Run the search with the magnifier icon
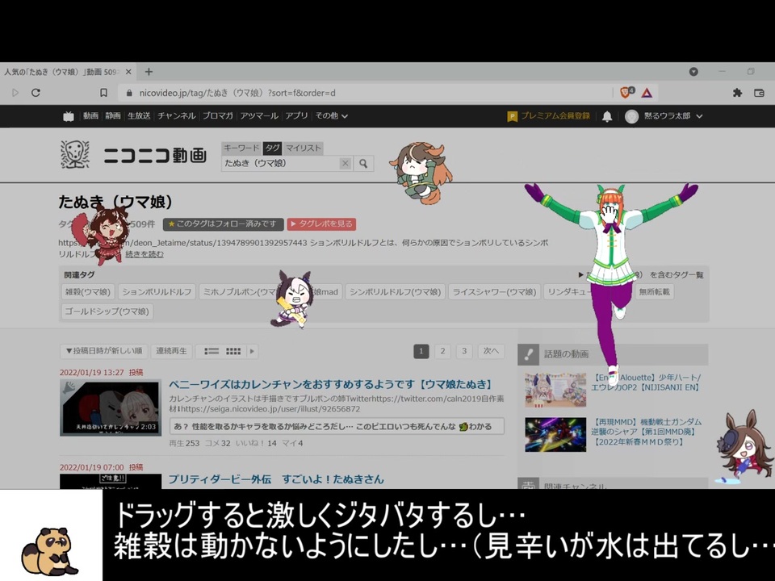The height and width of the screenshot is (581, 775). [363, 164]
